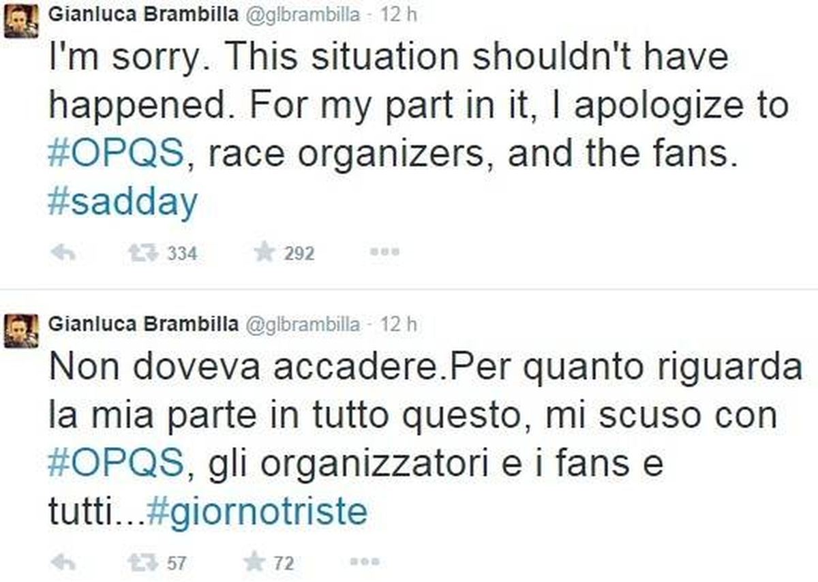The height and width of the screenshot is (582, 818).
Task: Favorite the English apology tweet
Action: pos(264,254)
